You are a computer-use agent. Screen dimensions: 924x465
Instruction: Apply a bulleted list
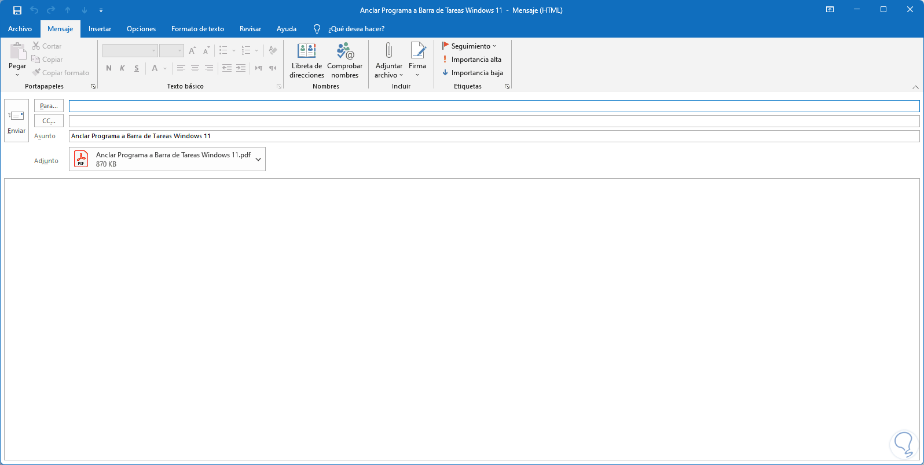click(x=223, y=51)
